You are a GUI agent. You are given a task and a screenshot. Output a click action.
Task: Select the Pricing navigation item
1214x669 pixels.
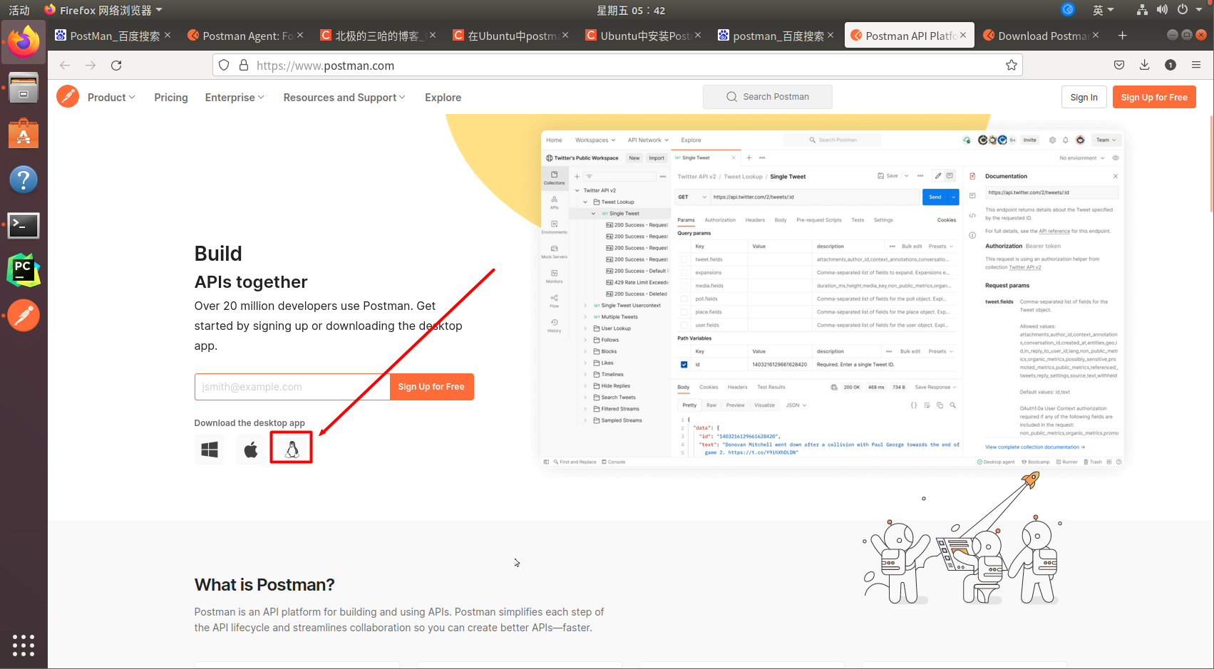170,97
